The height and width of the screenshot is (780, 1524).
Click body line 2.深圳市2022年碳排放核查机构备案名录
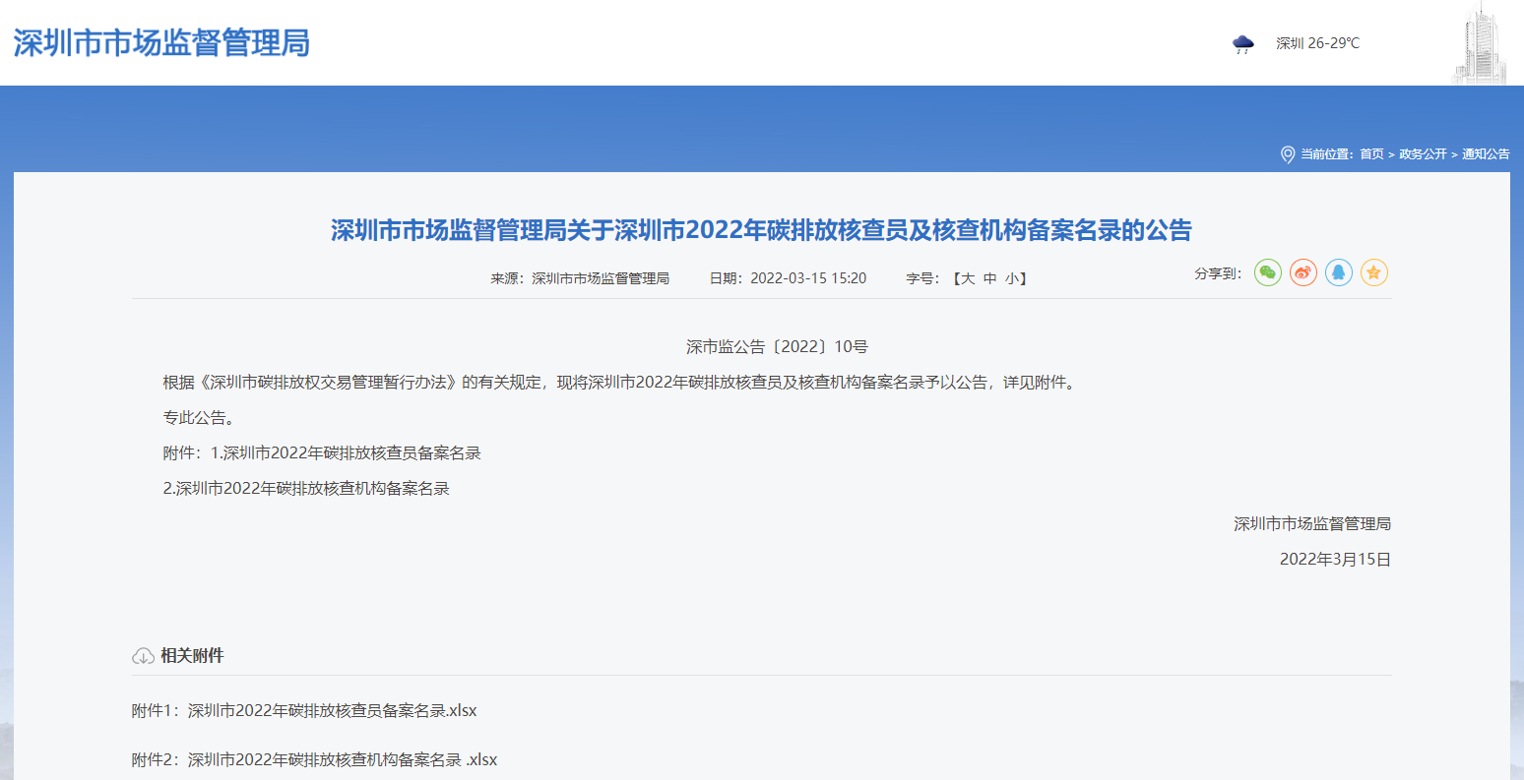click(x=306, y=489)
